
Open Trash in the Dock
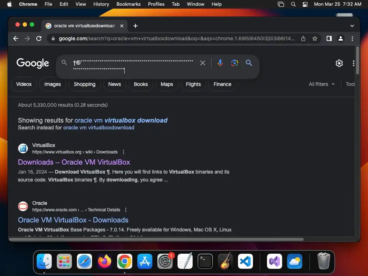324,261
